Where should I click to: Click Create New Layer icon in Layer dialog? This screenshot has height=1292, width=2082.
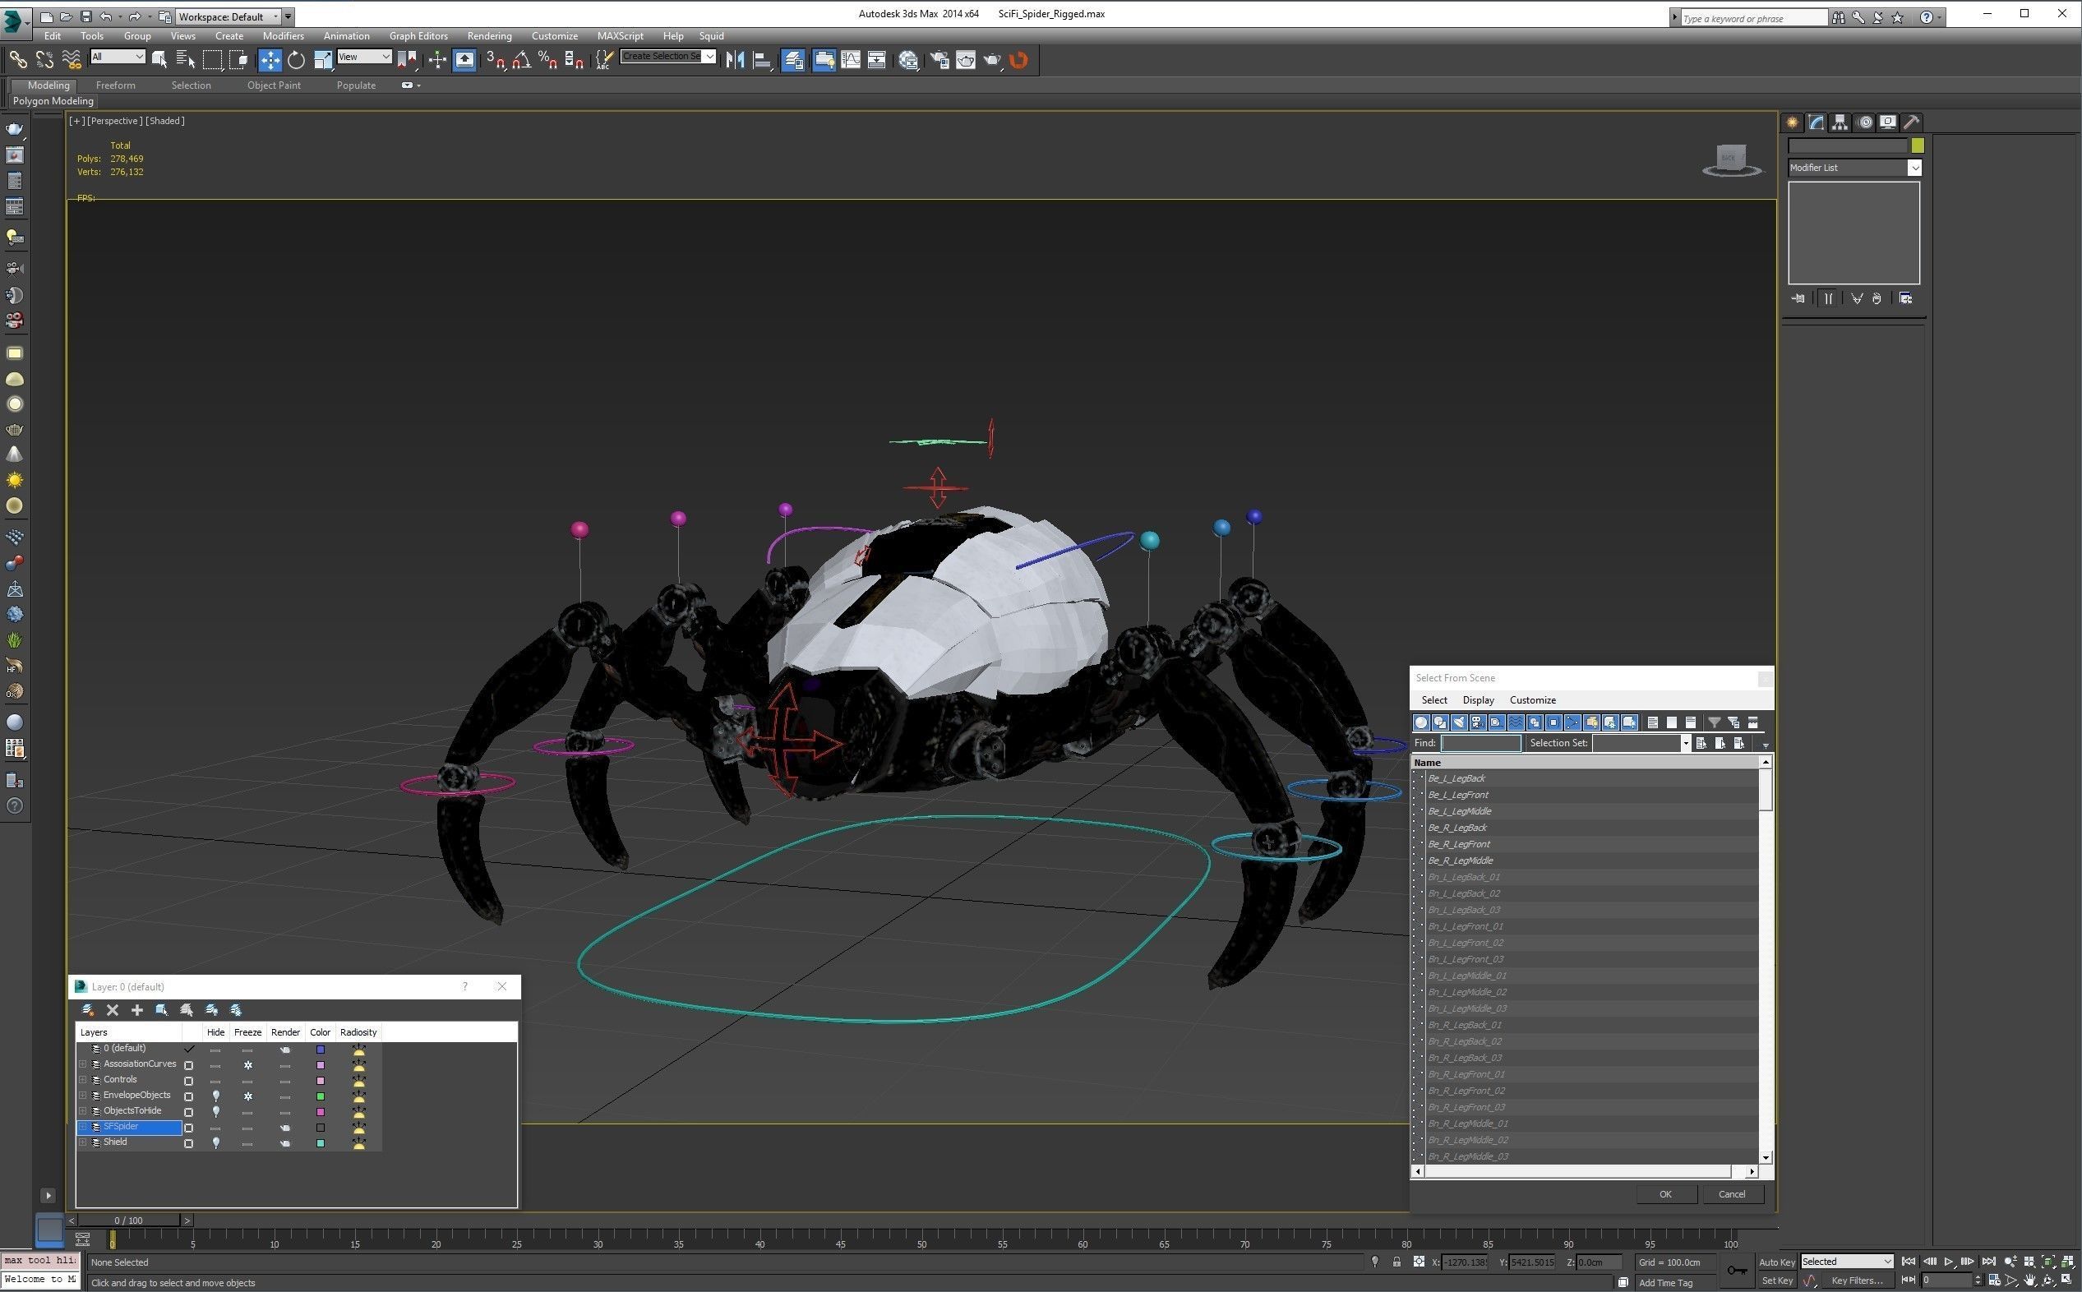pos(87,1010)
